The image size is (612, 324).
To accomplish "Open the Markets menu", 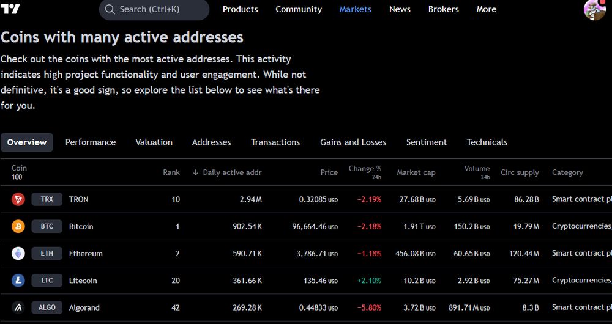I will (x=355, y=9).
